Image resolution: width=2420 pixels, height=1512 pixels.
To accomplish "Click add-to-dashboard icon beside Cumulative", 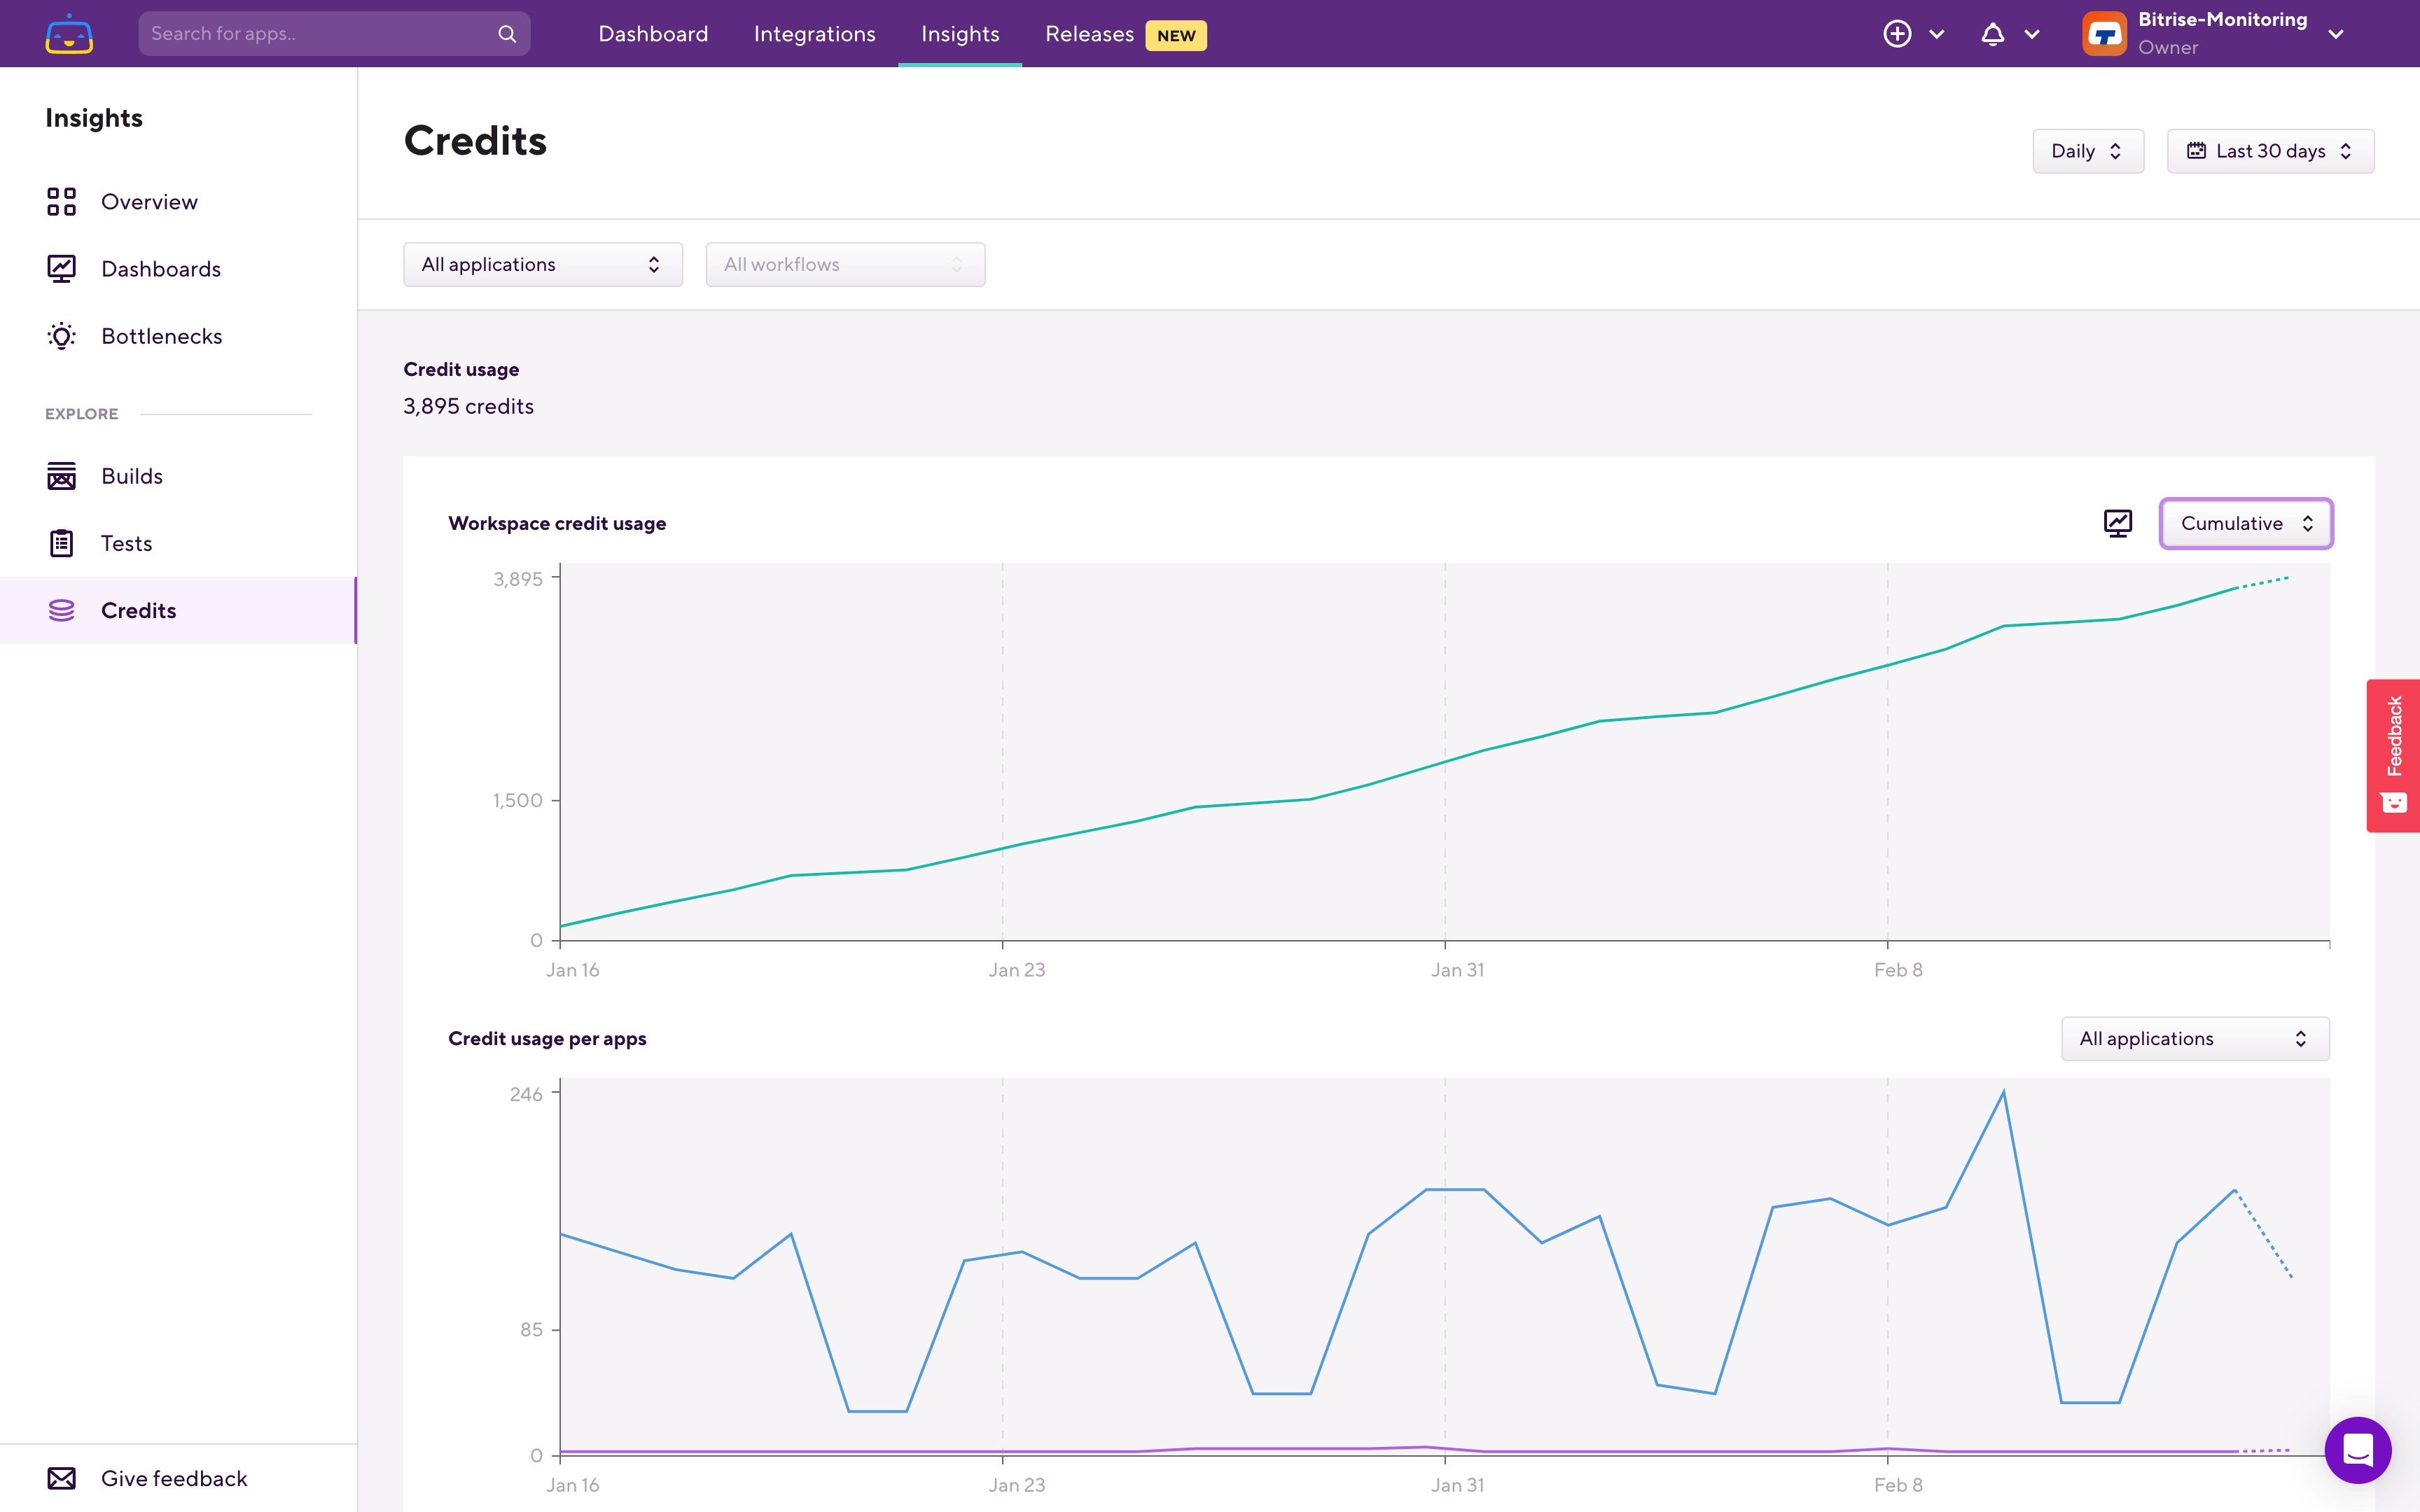I will (2117, 523).
